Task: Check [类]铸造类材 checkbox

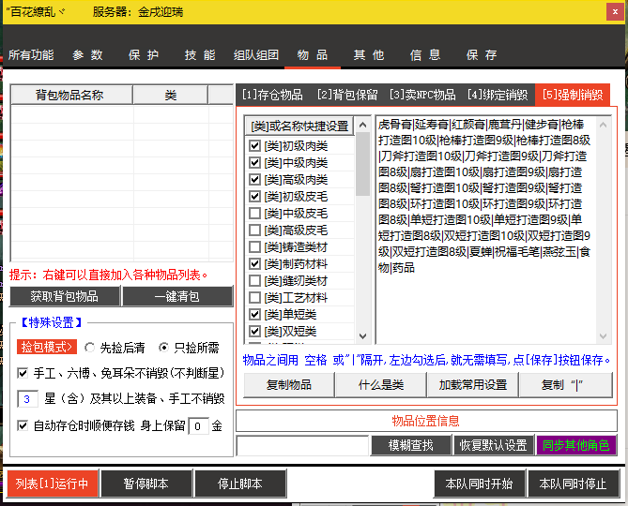Action: click(254, 247)
